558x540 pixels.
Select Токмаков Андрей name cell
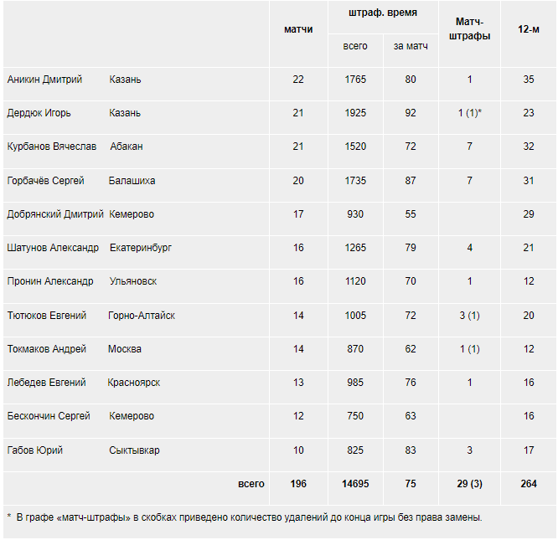coord(47,349)
